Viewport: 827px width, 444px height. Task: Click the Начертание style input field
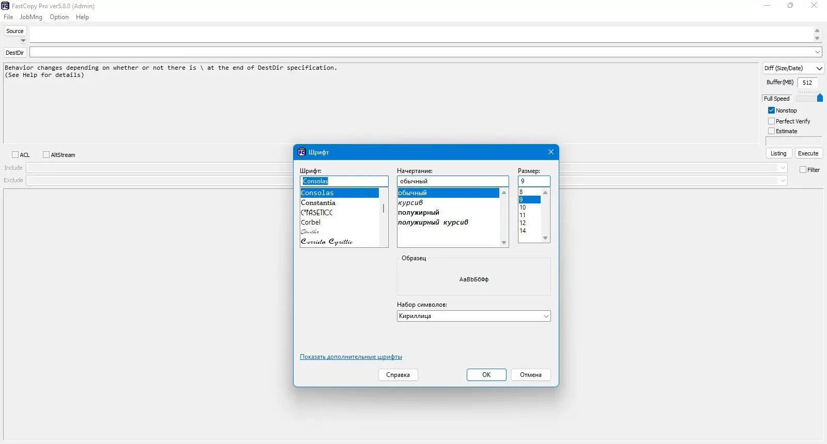pyautogui.click(x=453, y=181)
